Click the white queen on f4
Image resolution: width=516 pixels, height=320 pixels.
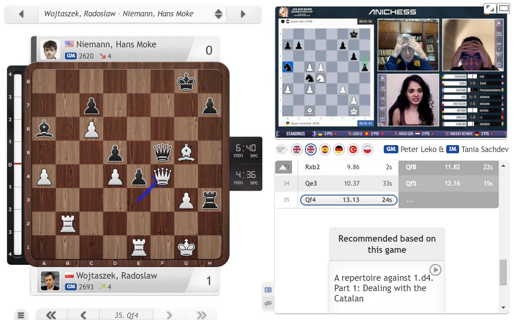click(x=162, y=176)
